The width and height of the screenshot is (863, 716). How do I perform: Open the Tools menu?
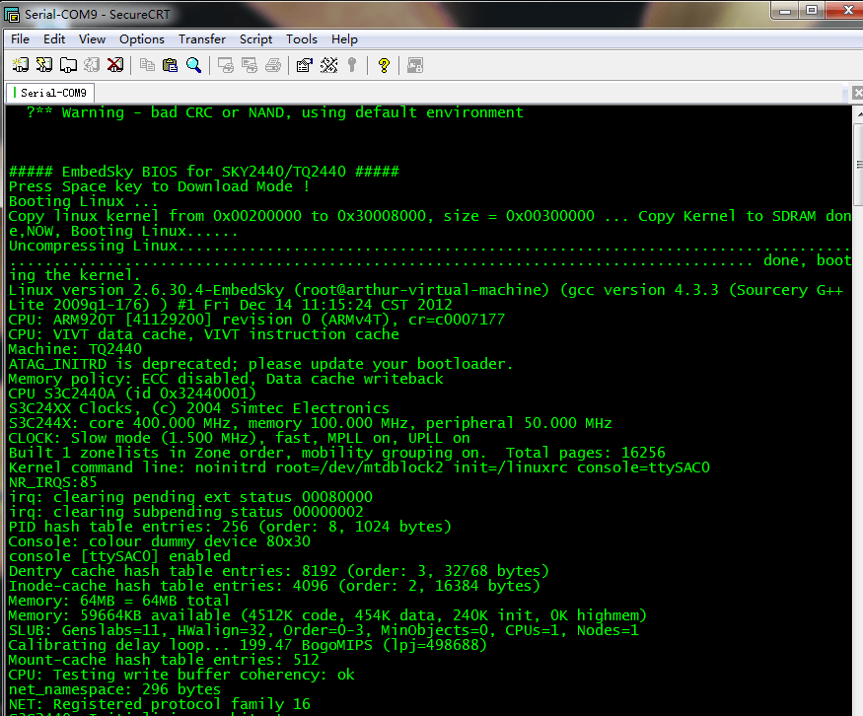pos(302,39)
